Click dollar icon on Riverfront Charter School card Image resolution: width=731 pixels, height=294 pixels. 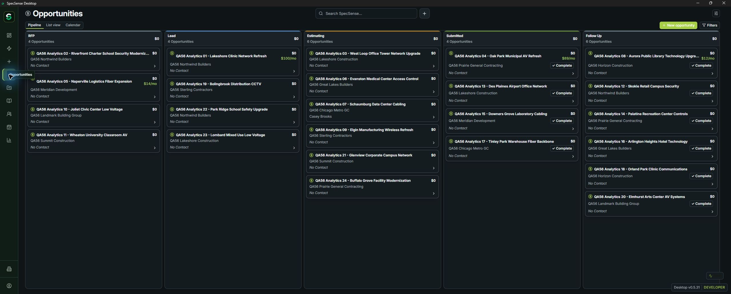[x=33, y=53]
